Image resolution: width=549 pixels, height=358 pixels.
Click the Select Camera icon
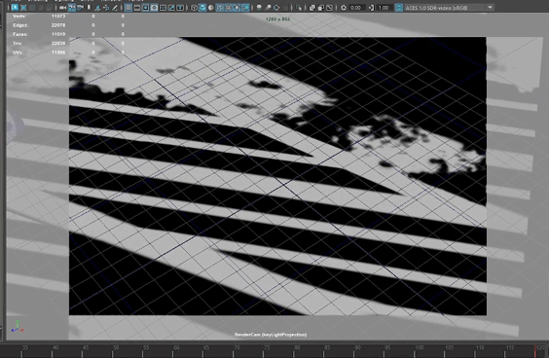click(62, 8)
